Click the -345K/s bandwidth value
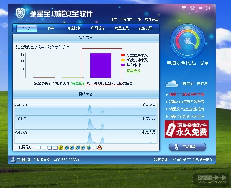The image size is (231, 188). (x=21, y=132)
